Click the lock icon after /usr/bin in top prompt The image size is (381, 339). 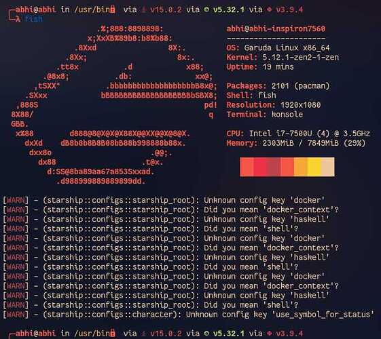pos(113,9)
